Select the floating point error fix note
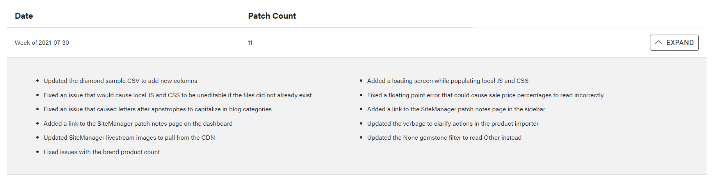Image resolution: width=714 pixels, height=179 pixels. click(x=485, y=95)
